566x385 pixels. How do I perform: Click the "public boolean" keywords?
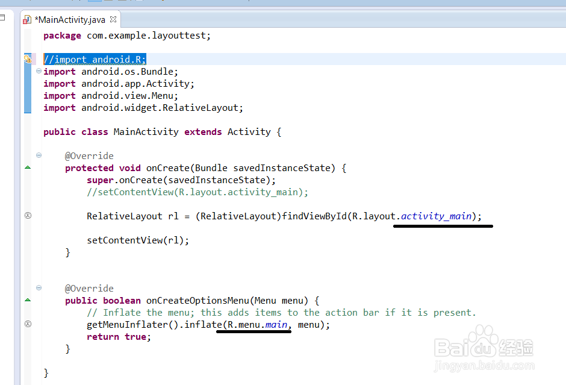click(x=102, y=301)
